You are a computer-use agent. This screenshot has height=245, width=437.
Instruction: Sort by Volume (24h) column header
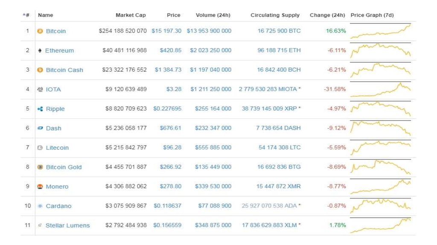click(x=213, y=15)
